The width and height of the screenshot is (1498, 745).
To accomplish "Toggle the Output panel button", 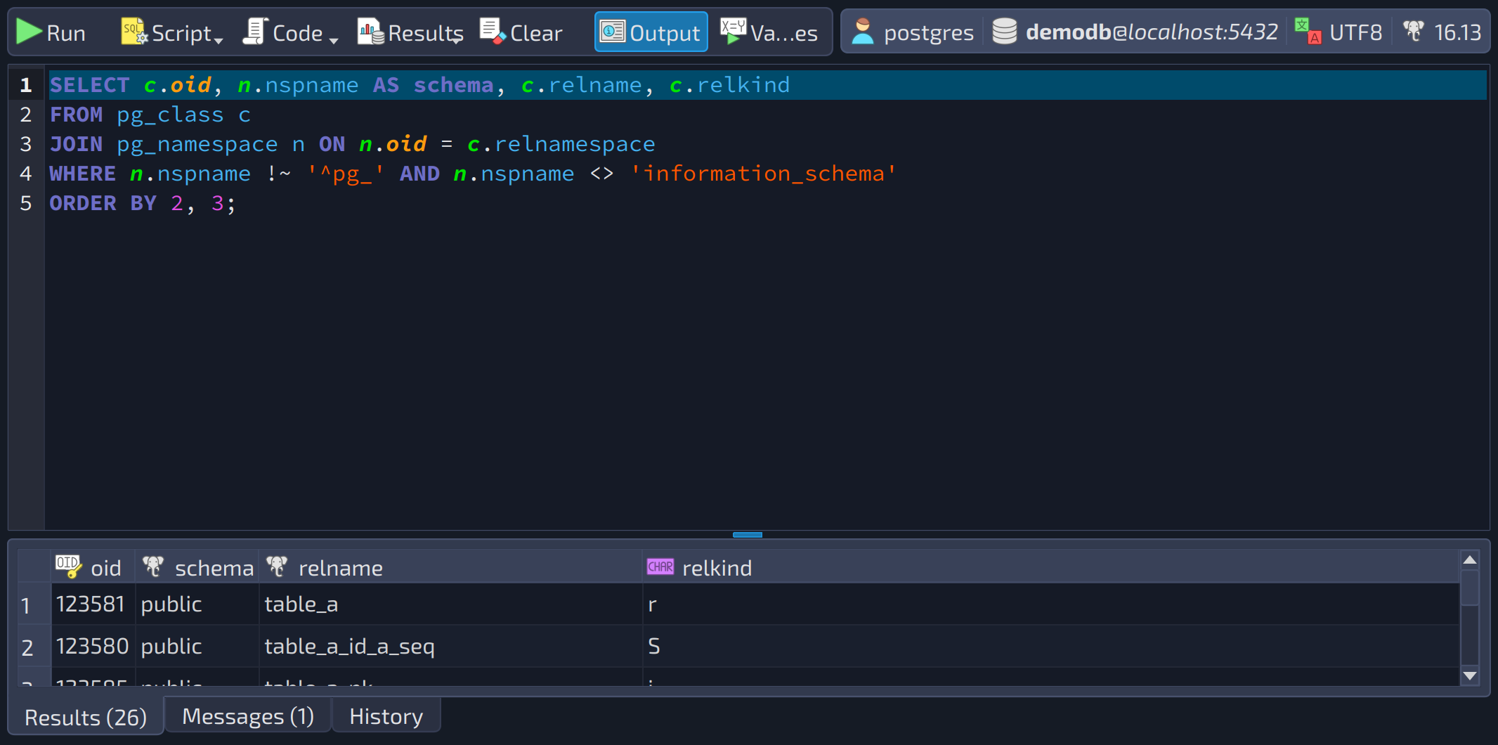I will pyautogui.click(x=651, y=32).
